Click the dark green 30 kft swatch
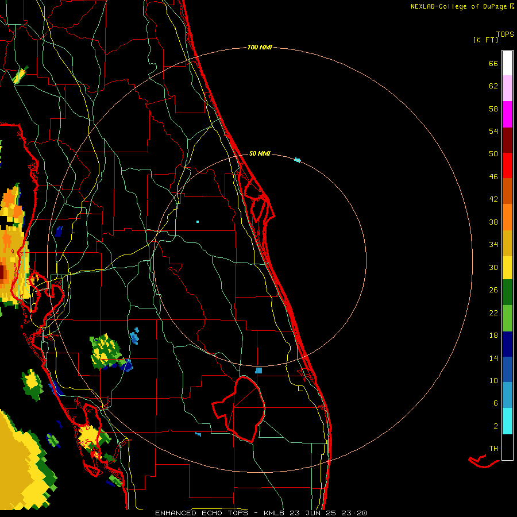 coord(507,292)
